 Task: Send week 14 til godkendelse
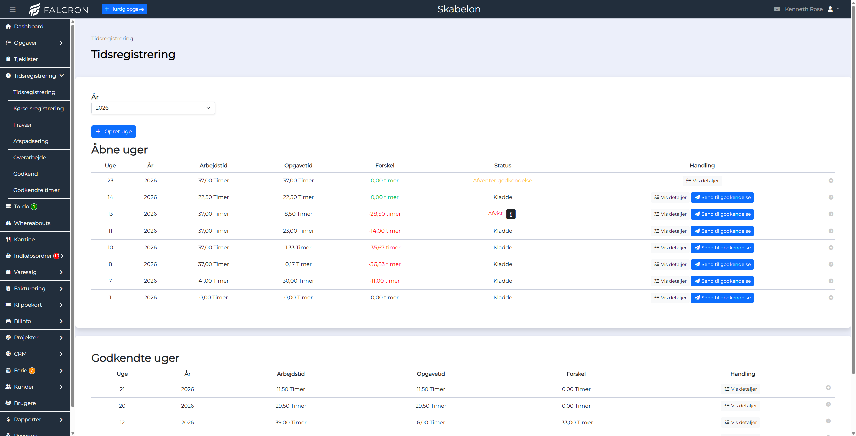[722, 197]
